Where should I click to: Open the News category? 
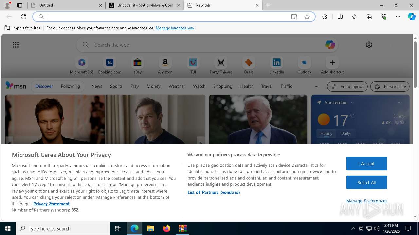97,86
